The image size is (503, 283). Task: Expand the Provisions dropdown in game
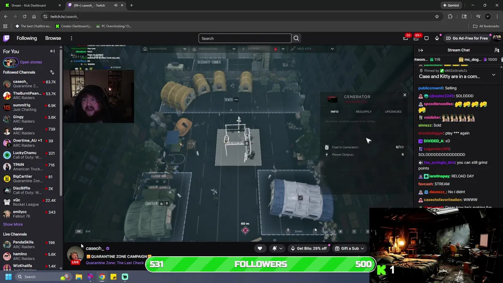click(233, 49)
